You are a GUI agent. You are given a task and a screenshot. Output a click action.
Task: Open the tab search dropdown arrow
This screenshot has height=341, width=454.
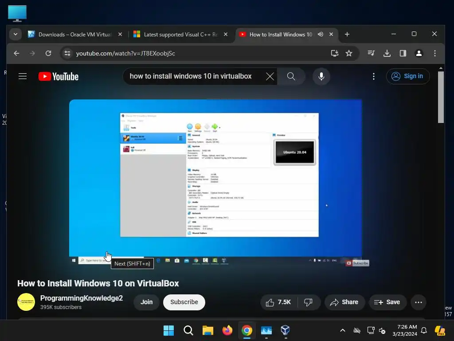pyautogui.click(x=16, y=34)
